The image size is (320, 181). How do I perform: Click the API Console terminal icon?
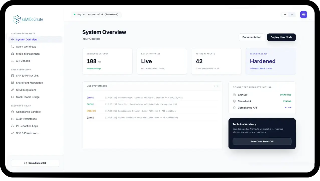(x=12, y=61)
